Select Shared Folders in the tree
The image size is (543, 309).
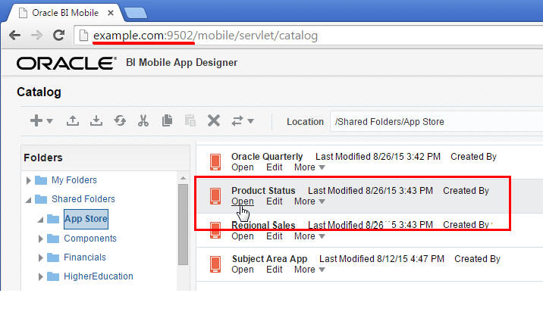pyautogui.click(x=83, y=199)
